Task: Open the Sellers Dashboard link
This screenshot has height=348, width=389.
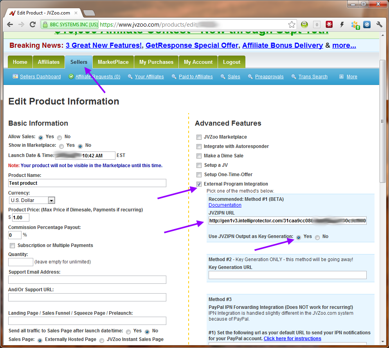Action: coord(40,77)
